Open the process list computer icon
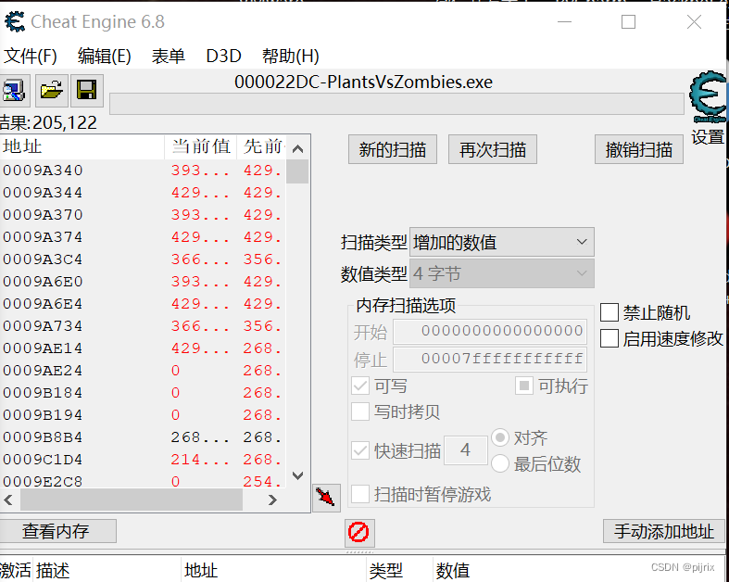 pos(15,90)
